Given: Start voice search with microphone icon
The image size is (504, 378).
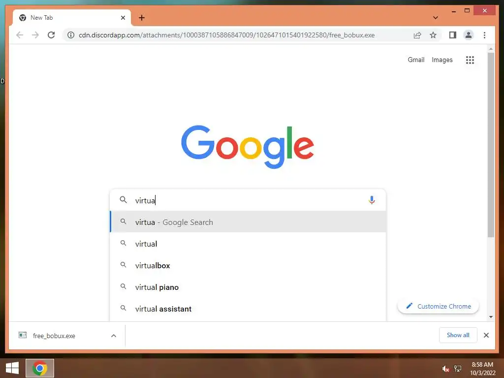Looking at the screenshot, I should [372, 200].
